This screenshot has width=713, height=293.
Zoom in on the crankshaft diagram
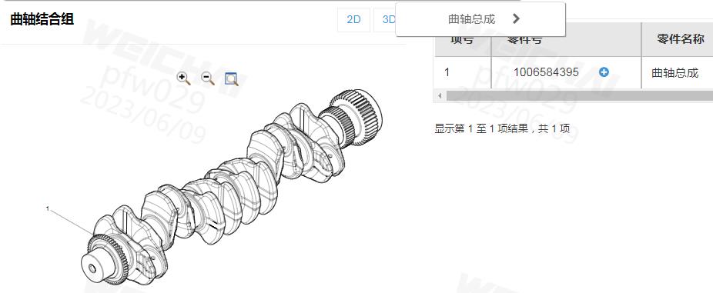(184, 78)
